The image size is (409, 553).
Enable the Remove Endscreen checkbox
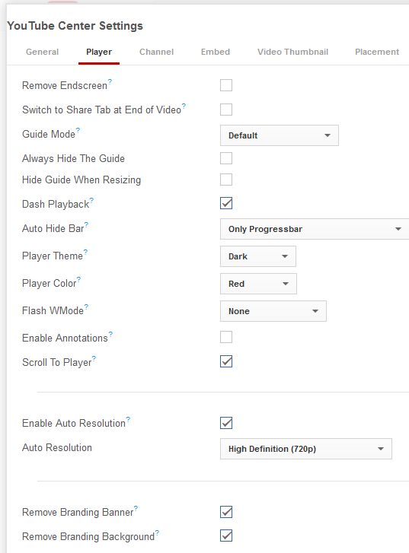[226, 85]
